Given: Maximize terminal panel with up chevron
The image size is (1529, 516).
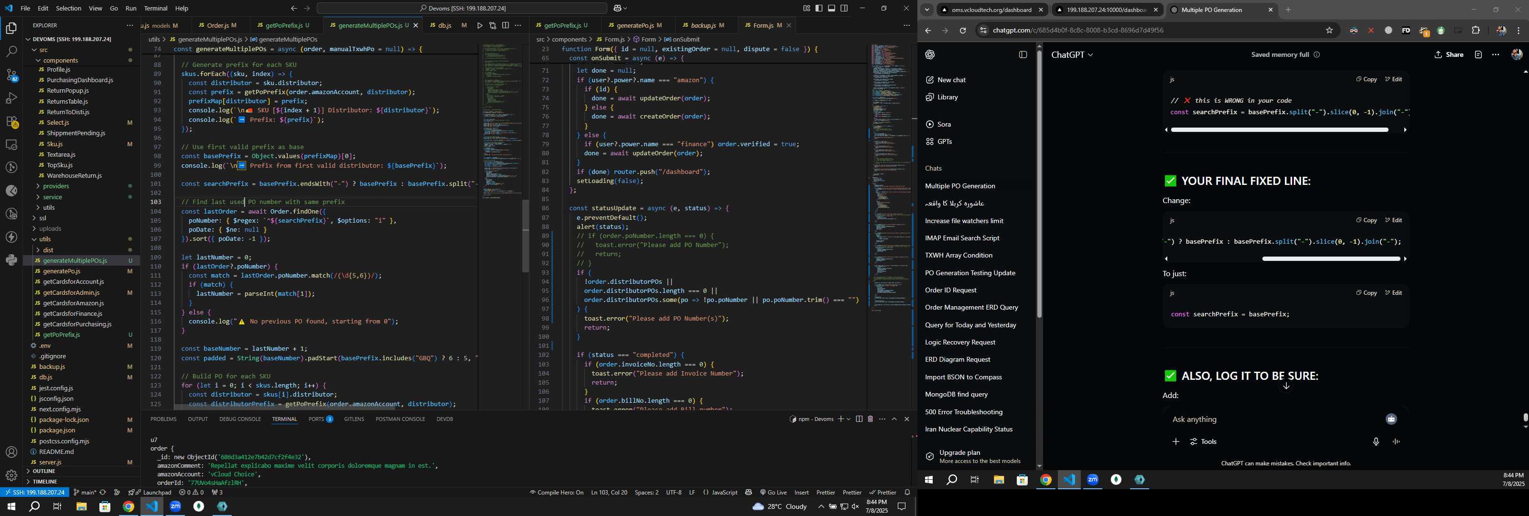Looking at the screenshot, I should point(894,419).
